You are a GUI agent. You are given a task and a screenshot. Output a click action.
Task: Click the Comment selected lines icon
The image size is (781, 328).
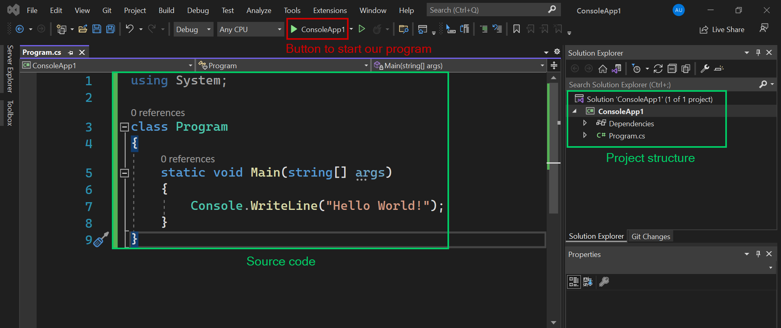tap(484, 29)
